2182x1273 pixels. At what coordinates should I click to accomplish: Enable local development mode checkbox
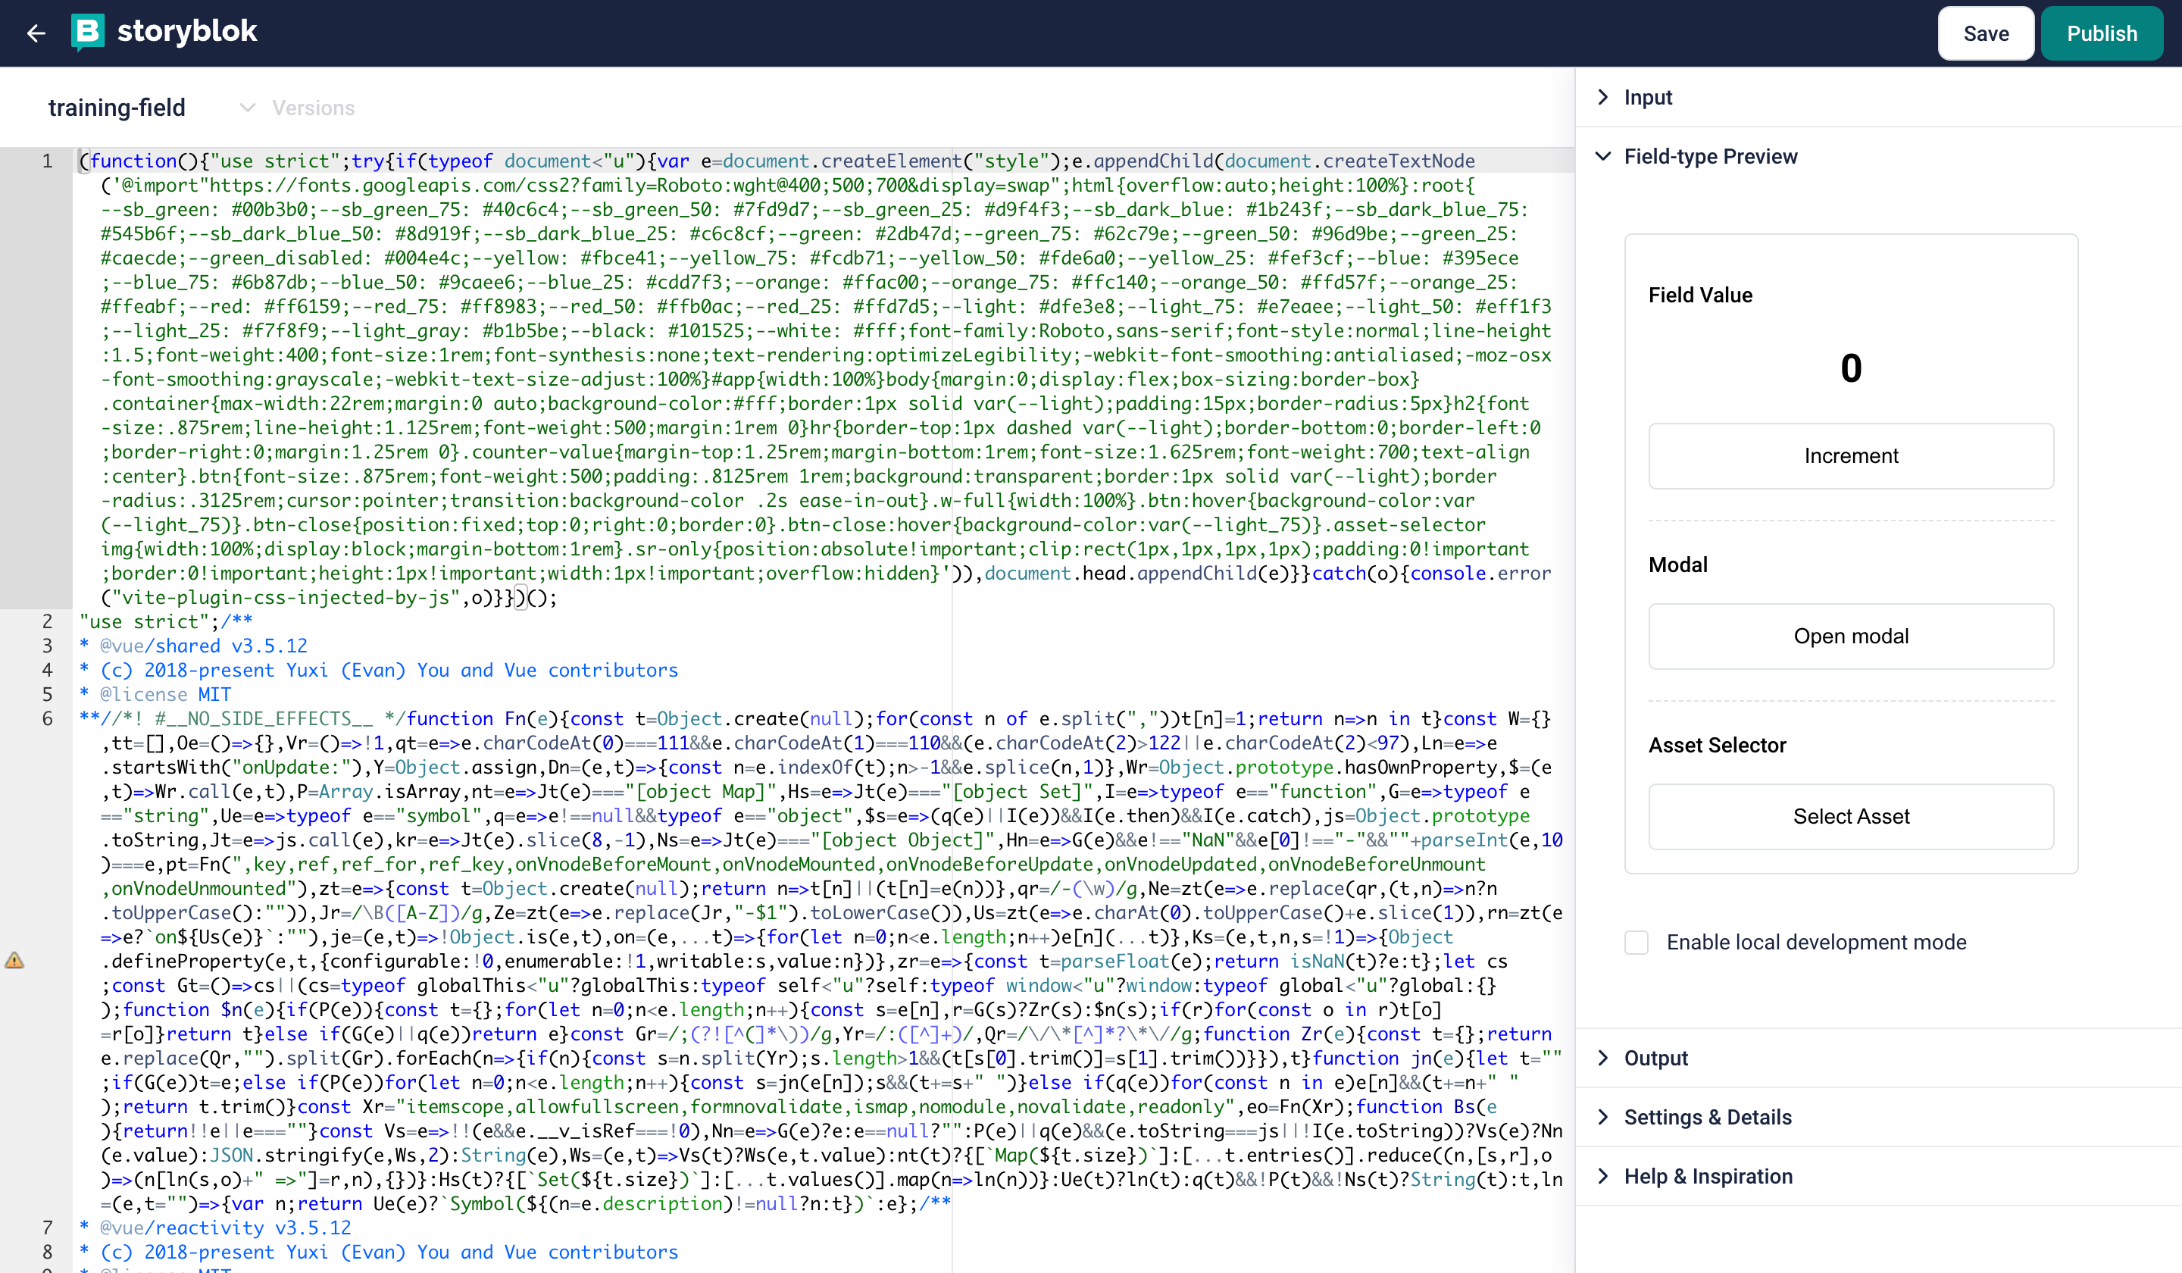[x=1636, y=942]
